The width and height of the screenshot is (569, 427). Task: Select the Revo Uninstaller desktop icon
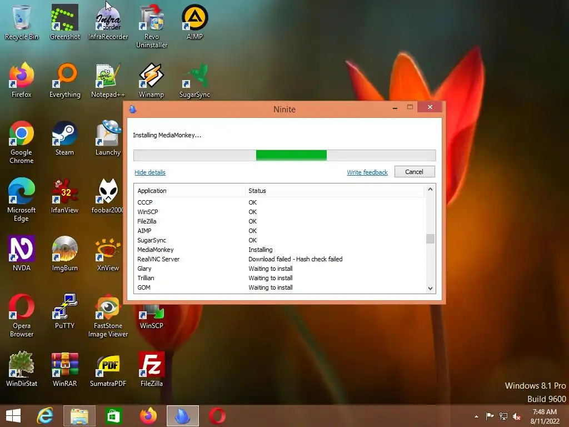152,26
